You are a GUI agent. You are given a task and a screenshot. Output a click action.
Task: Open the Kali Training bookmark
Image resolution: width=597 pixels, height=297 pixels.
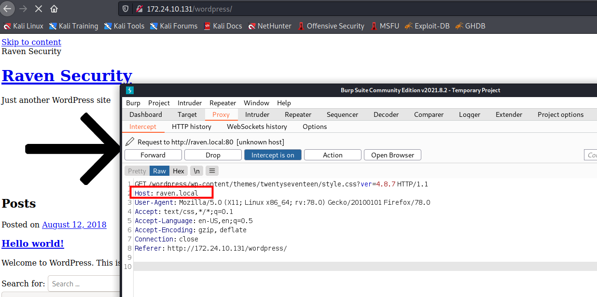coord(73,26)
